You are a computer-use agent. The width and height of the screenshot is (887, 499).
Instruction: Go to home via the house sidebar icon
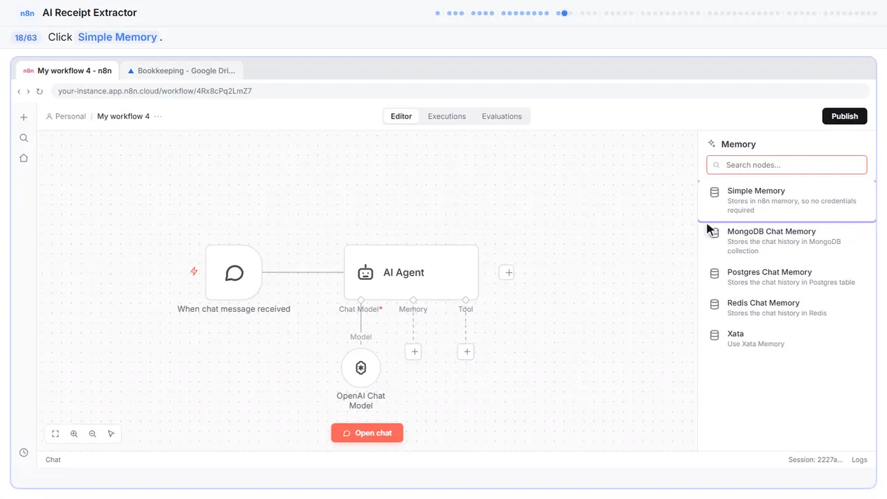pos(24,158)
